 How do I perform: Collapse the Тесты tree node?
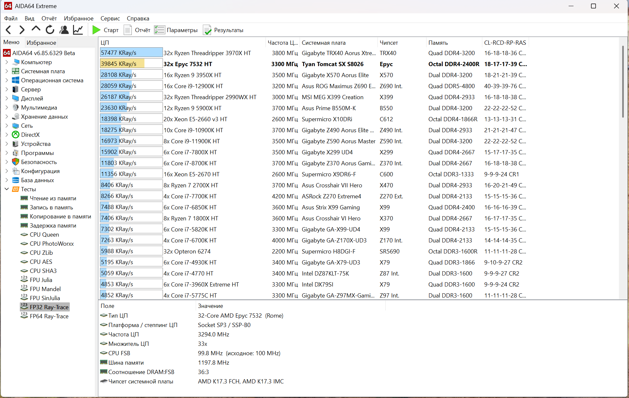(7, 189)
